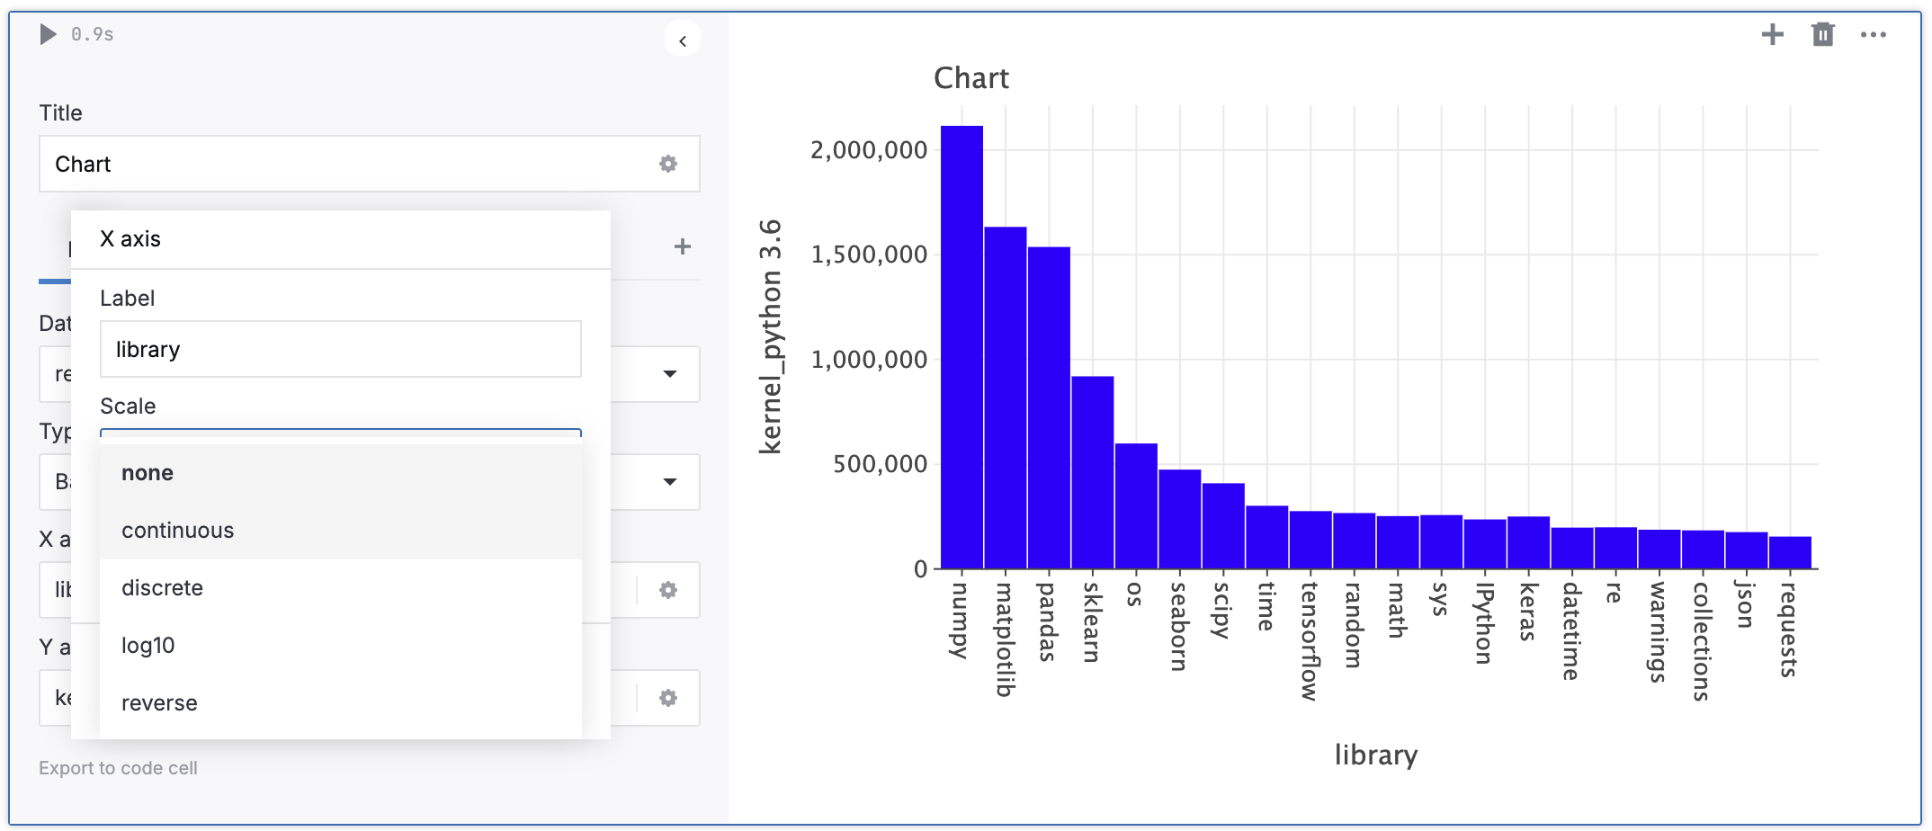Open the cell's more options menu

pos(1874,35)
